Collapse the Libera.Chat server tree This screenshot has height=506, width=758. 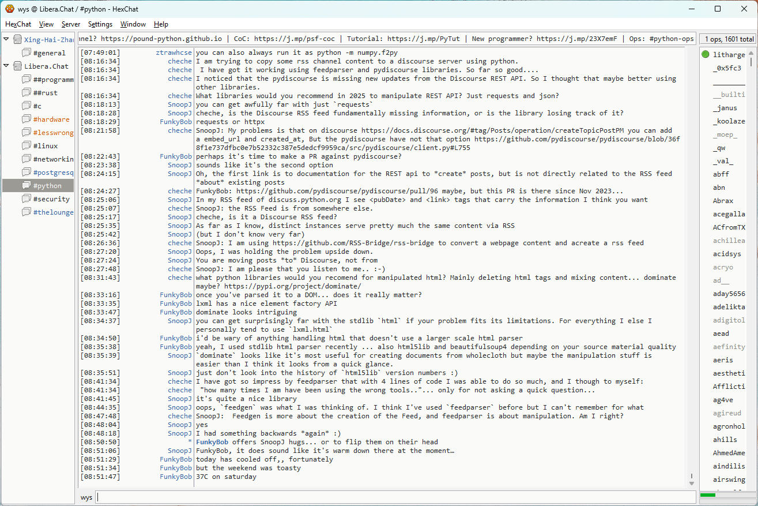(x=6, y=66)
